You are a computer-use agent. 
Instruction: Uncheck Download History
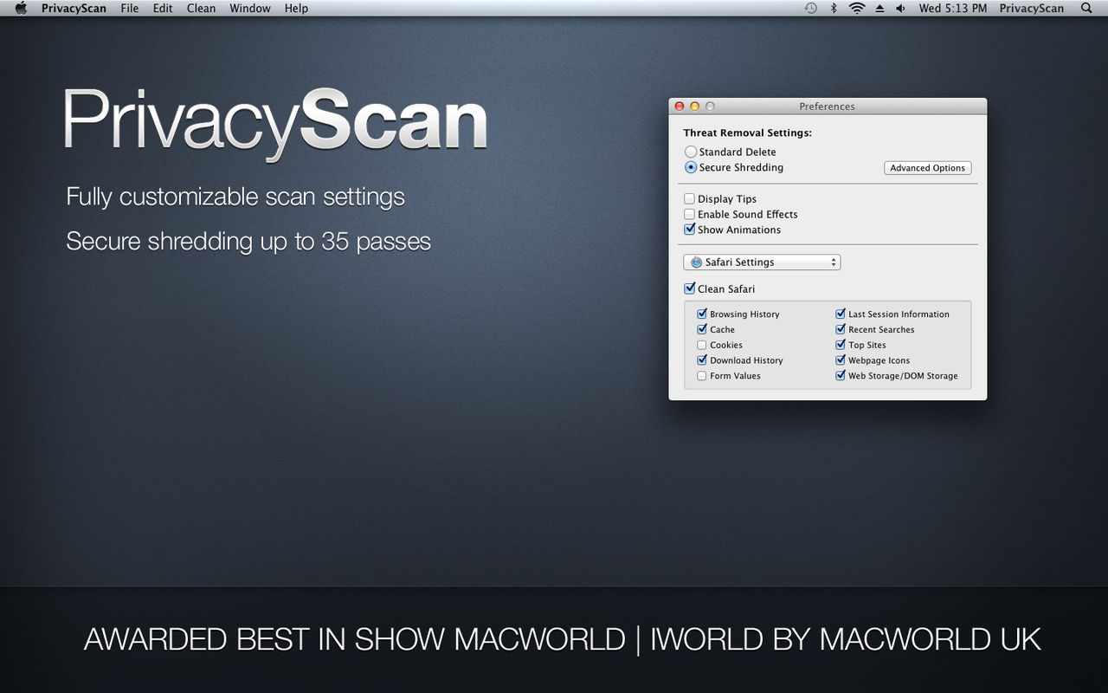tap(702, 360)
